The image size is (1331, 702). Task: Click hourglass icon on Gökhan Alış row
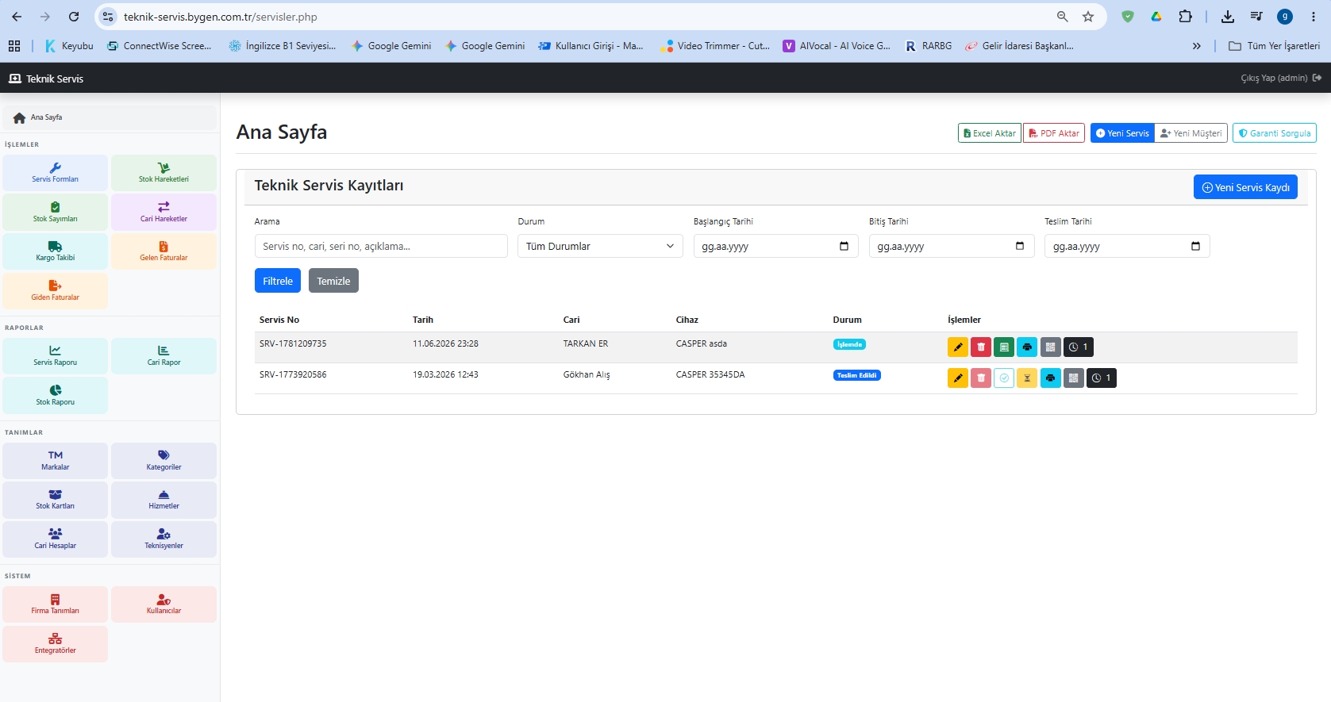click(1027, 378)
